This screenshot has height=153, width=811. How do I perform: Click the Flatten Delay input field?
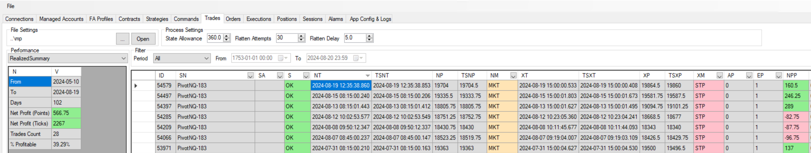pyautogui.click(x=354, y=38)
